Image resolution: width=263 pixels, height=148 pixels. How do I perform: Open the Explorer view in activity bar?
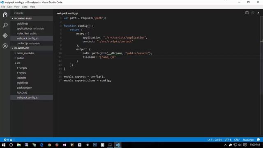5,15
